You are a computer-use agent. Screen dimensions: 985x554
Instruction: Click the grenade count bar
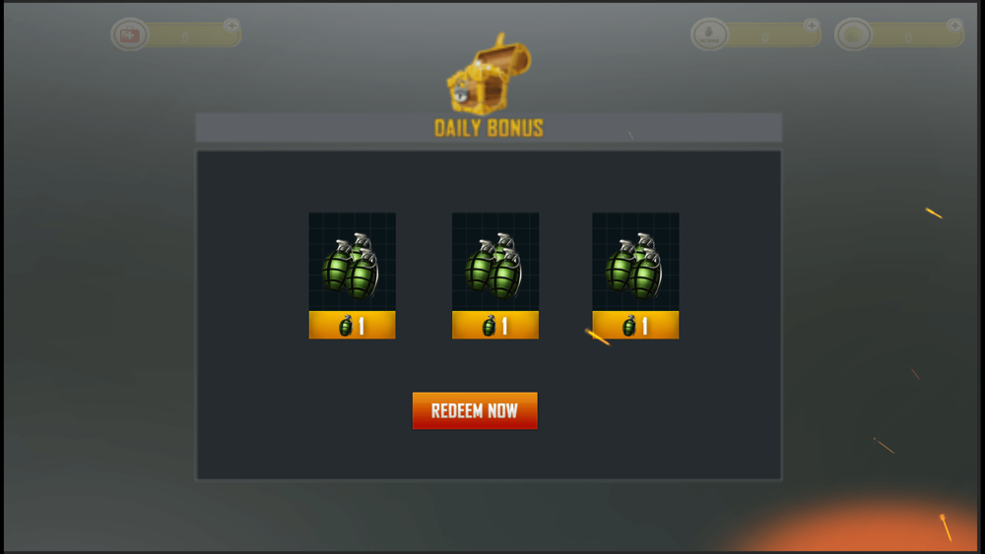coord(769,36)
